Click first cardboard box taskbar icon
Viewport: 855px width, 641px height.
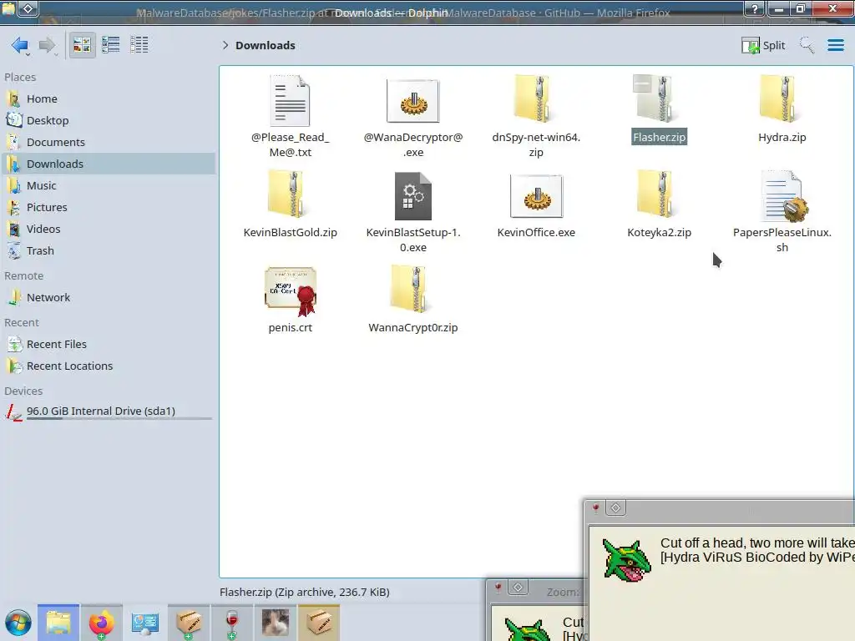(188, 623)
